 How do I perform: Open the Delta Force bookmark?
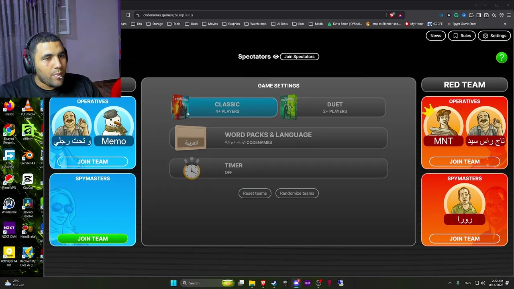[345, 24]
